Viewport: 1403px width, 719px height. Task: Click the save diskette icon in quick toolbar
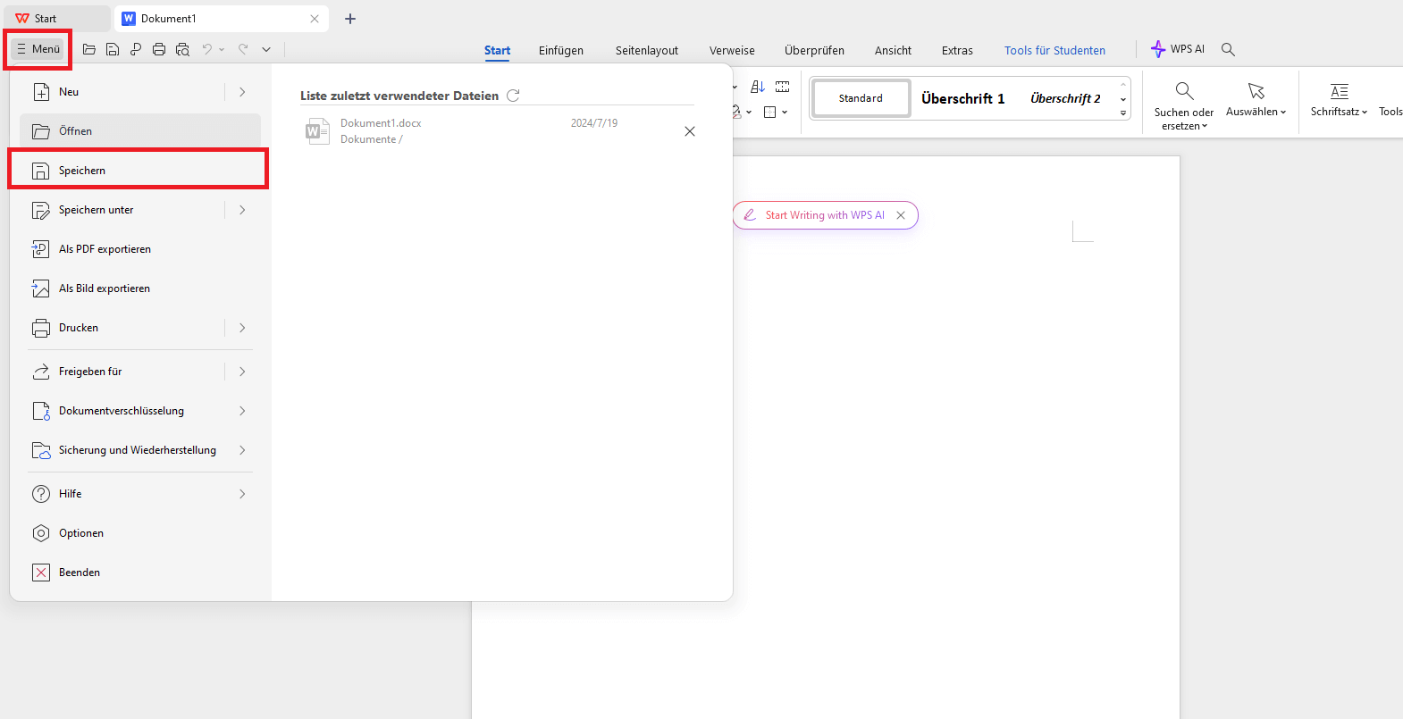[x=113, y=50]
